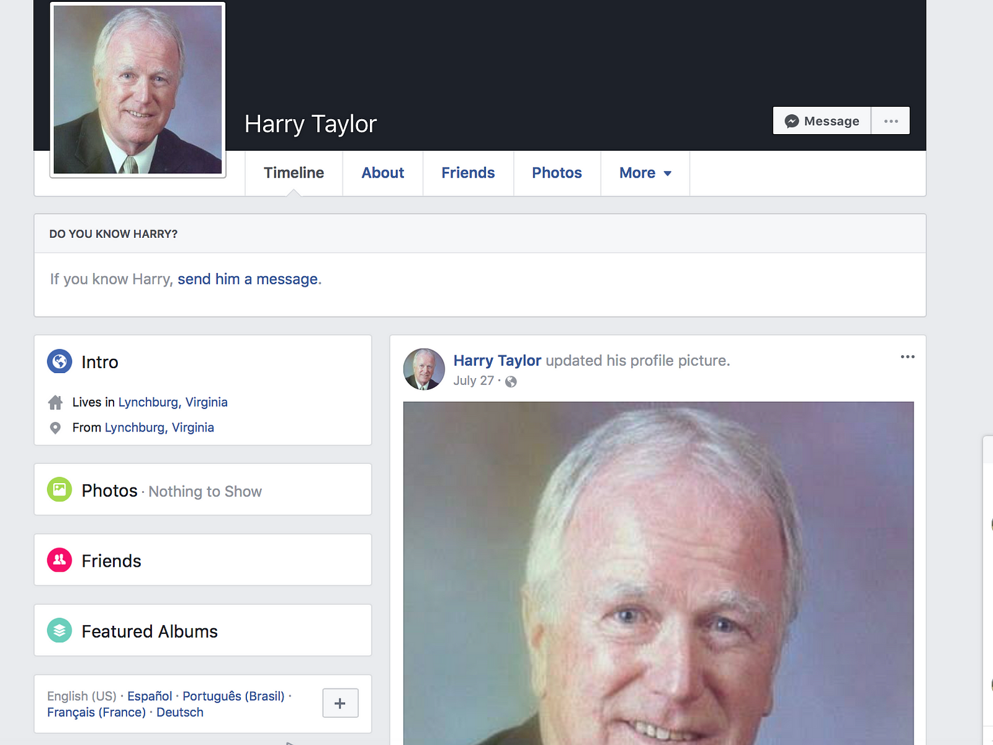The image size is (993, 745).
Task: Click the July 27 post timestamp
Action: point(474,381)
